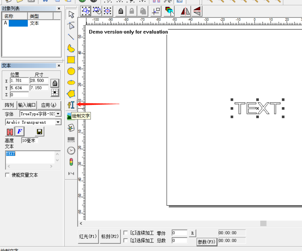The width and height of the screenshot is (302, 251).
Task: Click the unlock all objects icon
Action: [143, 11]
